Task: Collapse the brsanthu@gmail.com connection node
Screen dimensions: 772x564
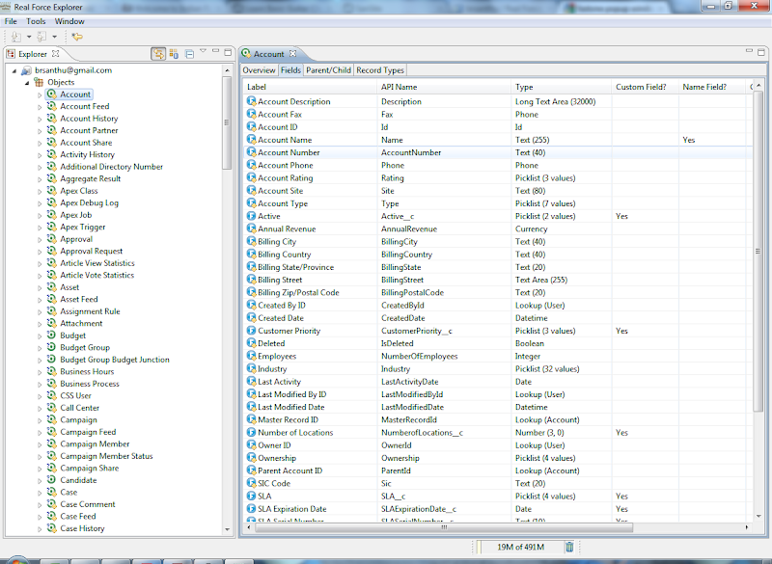Action: pos(14,70)
